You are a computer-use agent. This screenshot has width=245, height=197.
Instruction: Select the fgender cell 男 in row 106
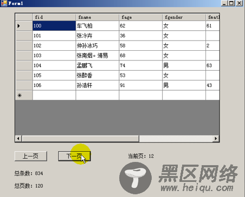click(x=184, y=85)
